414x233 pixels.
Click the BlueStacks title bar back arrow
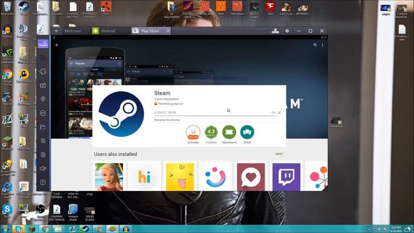56,31
